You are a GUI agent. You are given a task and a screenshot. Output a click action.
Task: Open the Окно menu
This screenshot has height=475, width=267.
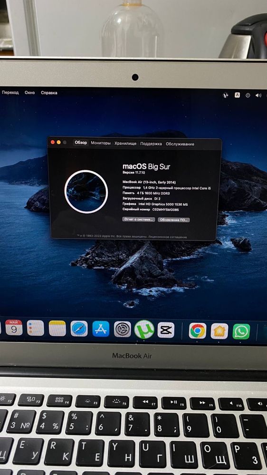(x=29, y=93)
